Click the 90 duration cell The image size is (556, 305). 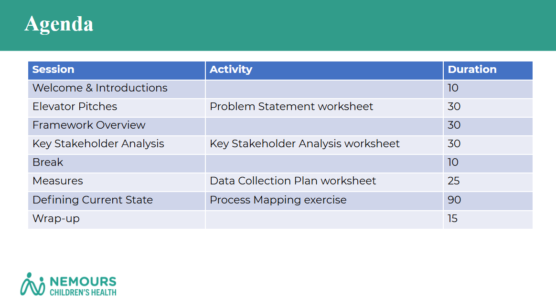click(454, 200)
